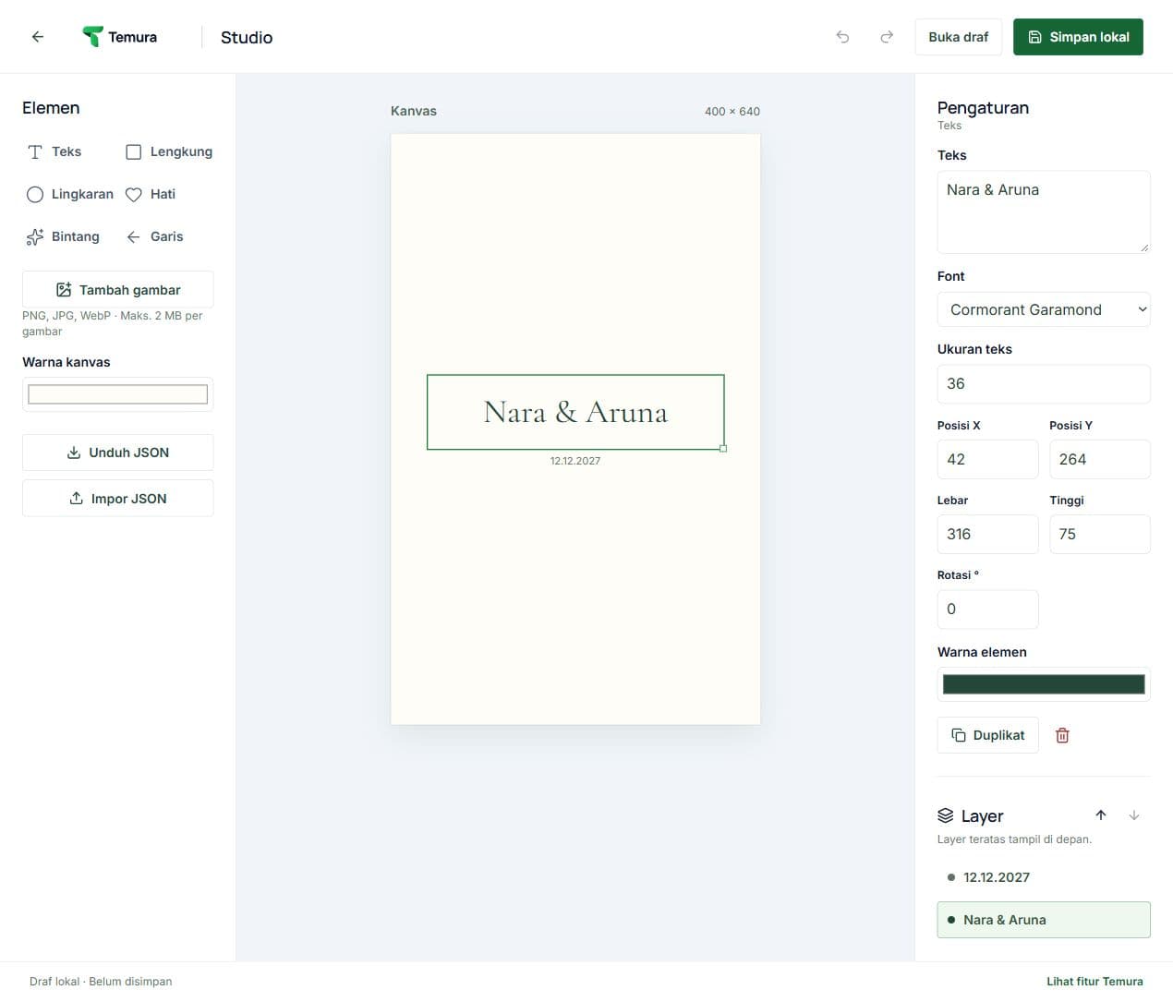Click the Nara & Aruna canvas text
1173x1002 pixels.
tap(575, 412)
